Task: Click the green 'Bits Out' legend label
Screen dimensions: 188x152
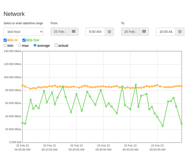Action: pos(33,40)
